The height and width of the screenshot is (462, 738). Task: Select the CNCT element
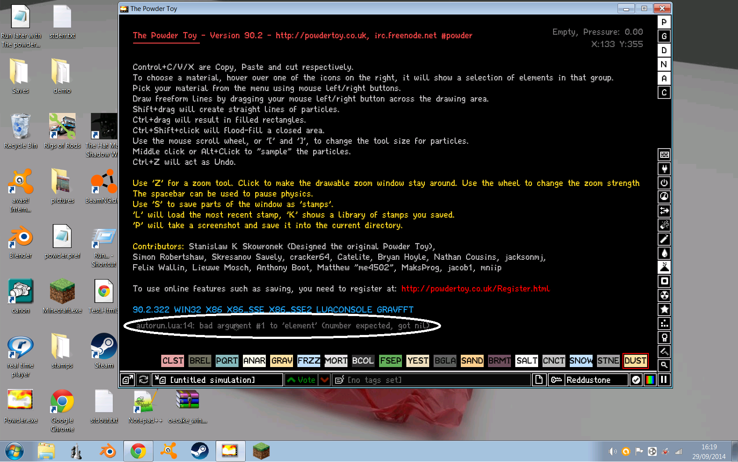(554, 361)
